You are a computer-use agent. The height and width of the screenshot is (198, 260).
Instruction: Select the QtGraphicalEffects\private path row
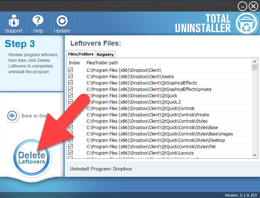tap(149, 89)
